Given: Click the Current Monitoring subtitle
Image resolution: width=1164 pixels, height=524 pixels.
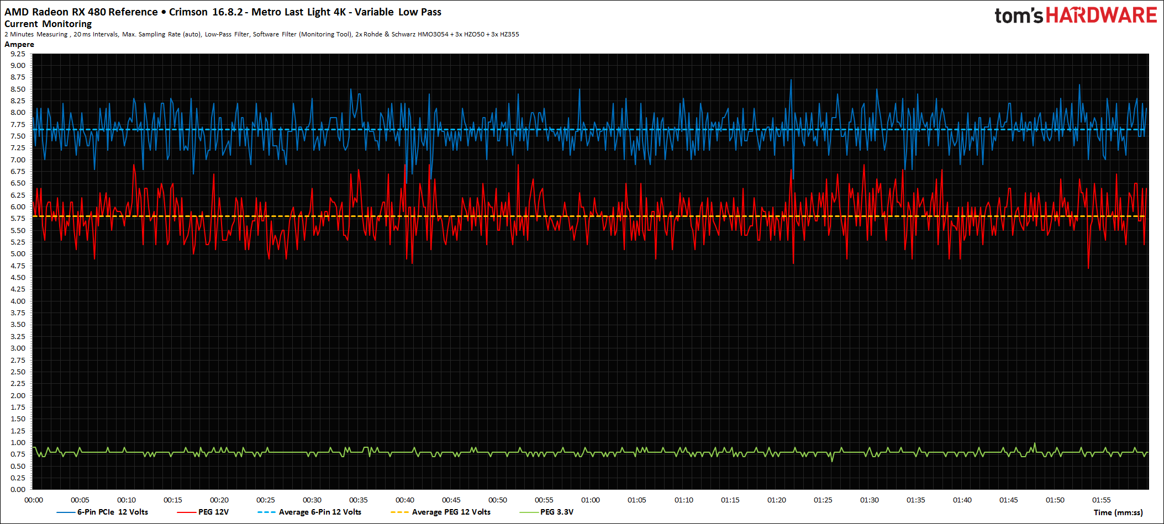Looking at the screenshot, I should point(48,24).
